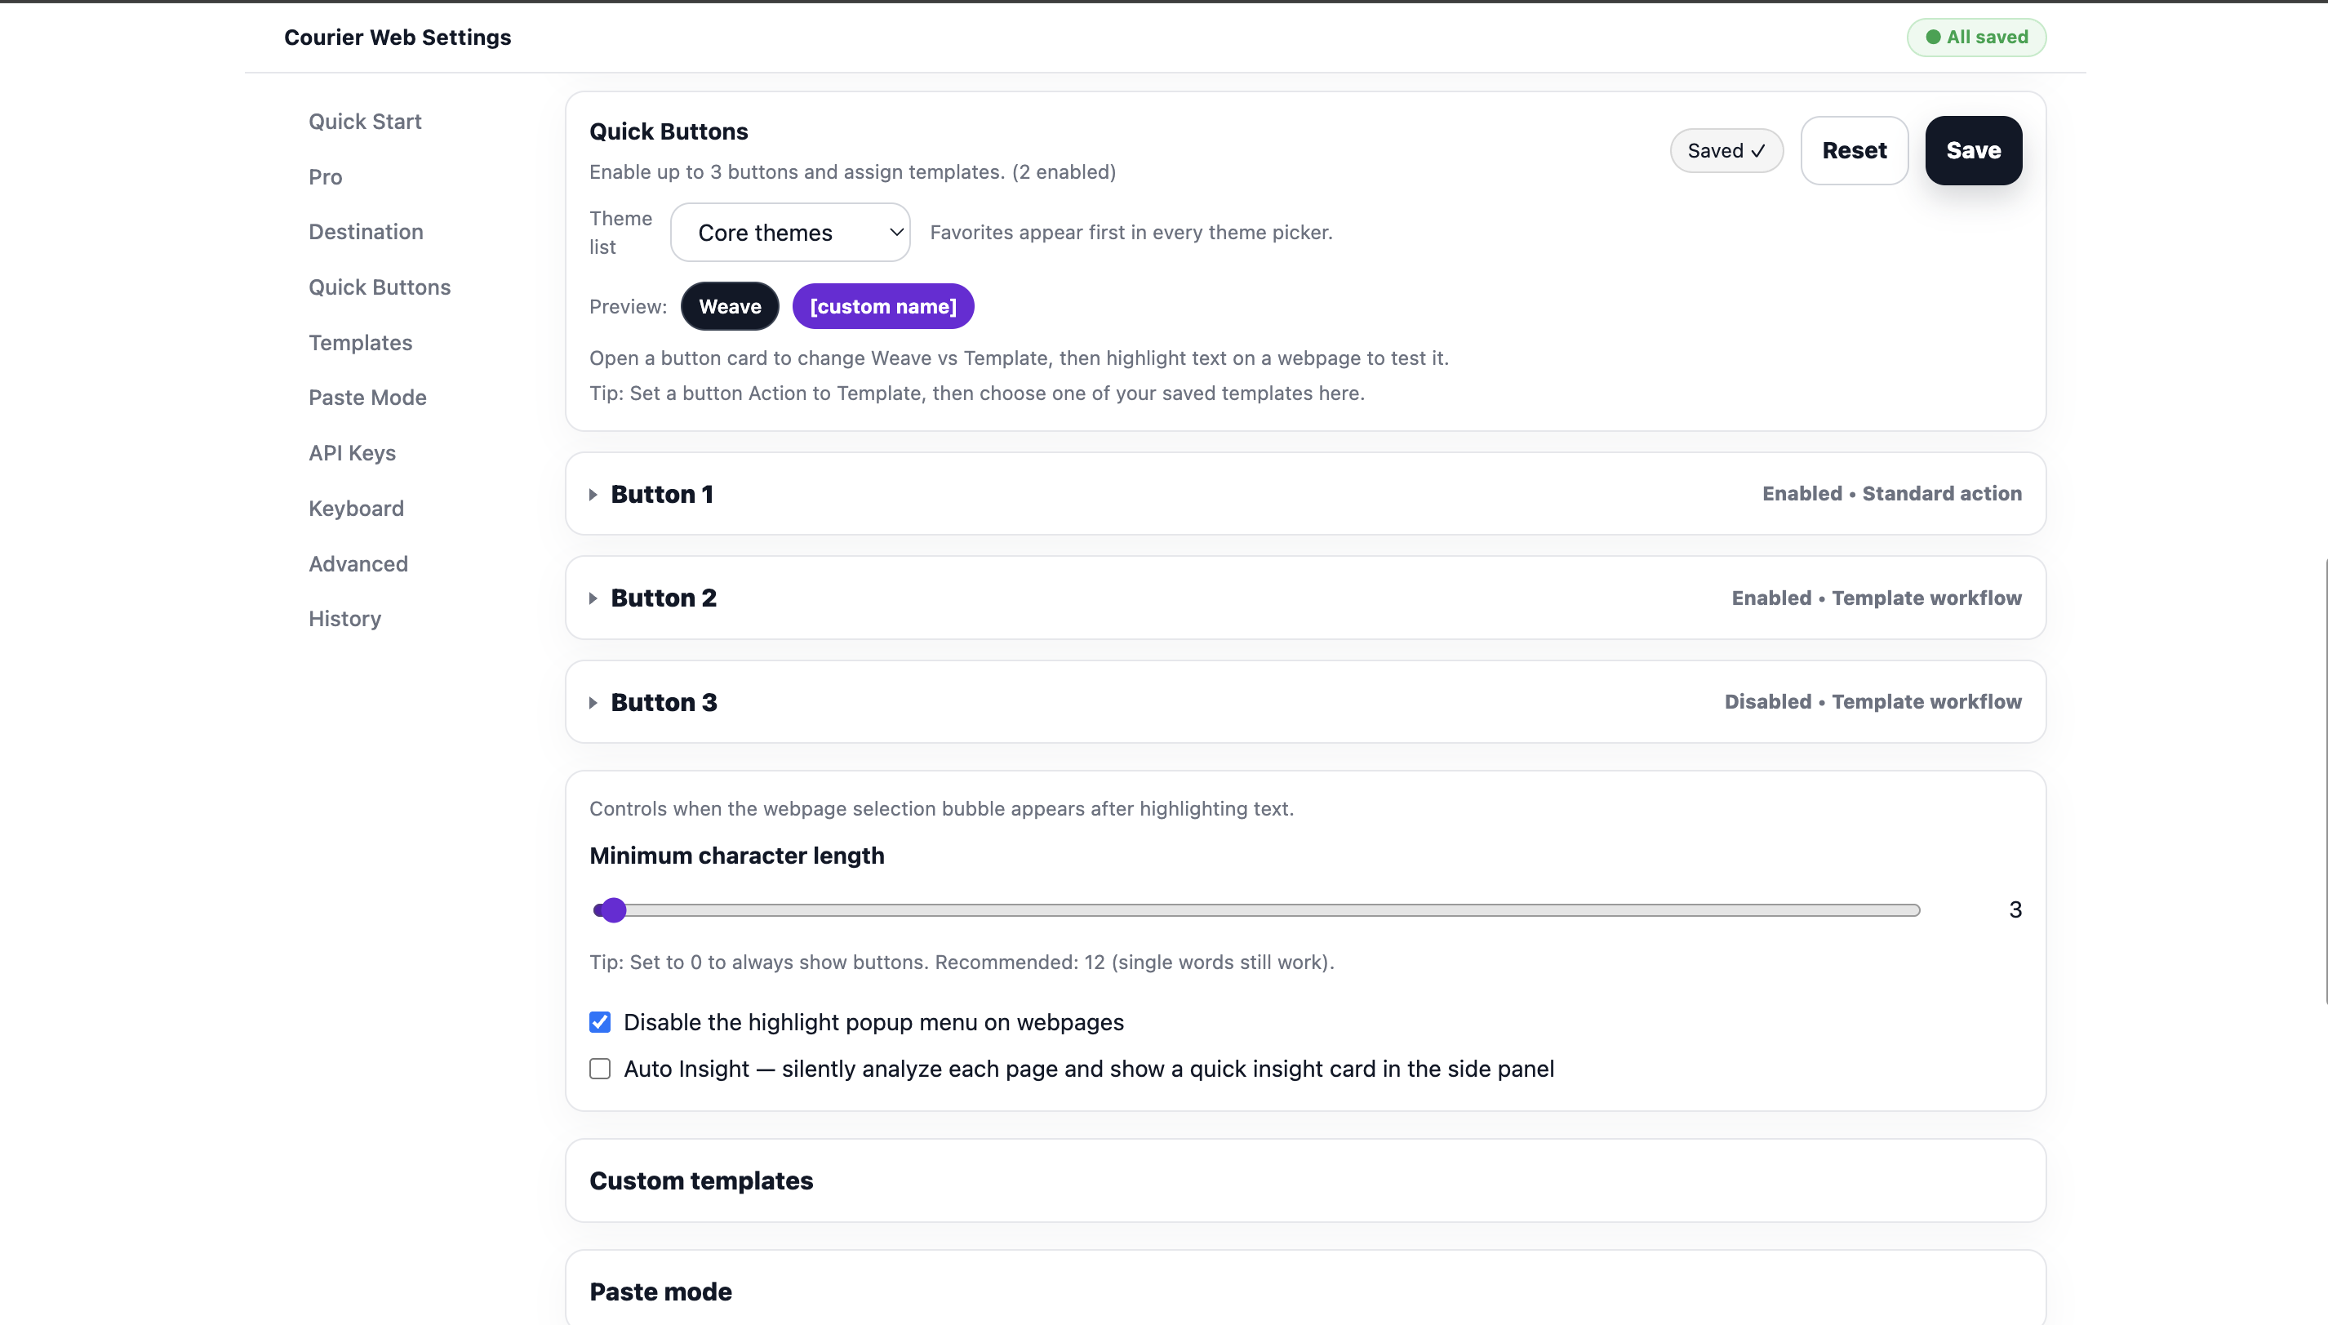This screenshot has width=2328, height=1325.
Task: Click the Weave preview pill
Action: coord(730,307)
